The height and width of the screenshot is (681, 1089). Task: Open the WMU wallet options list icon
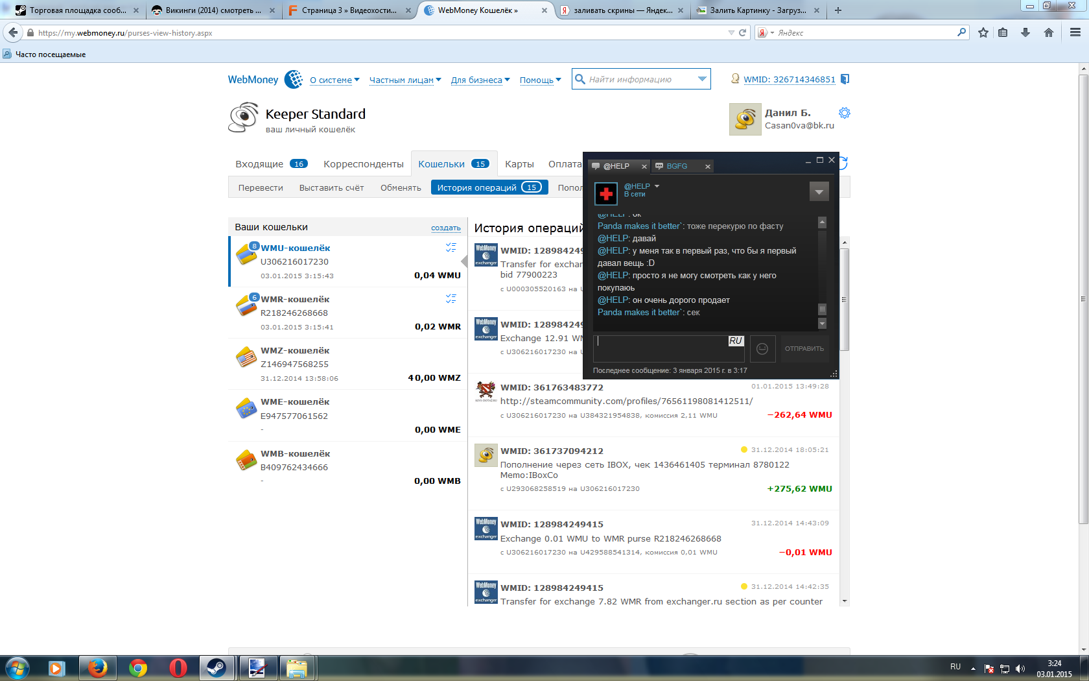(x=451, y=247)
